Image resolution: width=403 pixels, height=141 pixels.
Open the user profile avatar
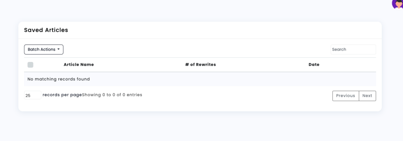pyautogui.click(x=397, y=4)
